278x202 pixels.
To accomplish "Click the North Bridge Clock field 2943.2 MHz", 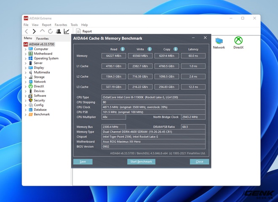I will (193, 117).
